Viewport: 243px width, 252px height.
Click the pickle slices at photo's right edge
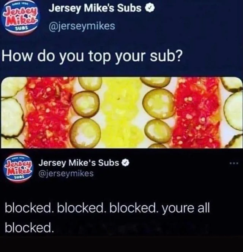click(x=233, y=113)
